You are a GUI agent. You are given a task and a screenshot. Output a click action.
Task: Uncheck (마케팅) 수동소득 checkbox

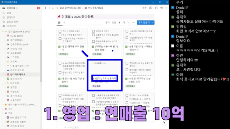click(x=93, y=47)
